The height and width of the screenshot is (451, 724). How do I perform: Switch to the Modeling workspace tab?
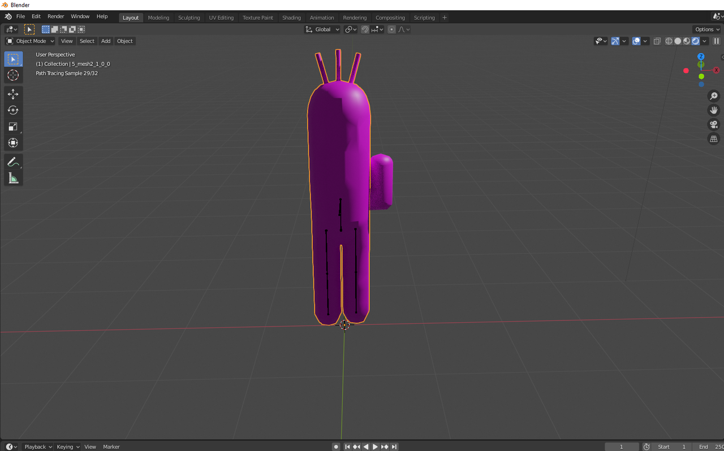pos(158,18)
